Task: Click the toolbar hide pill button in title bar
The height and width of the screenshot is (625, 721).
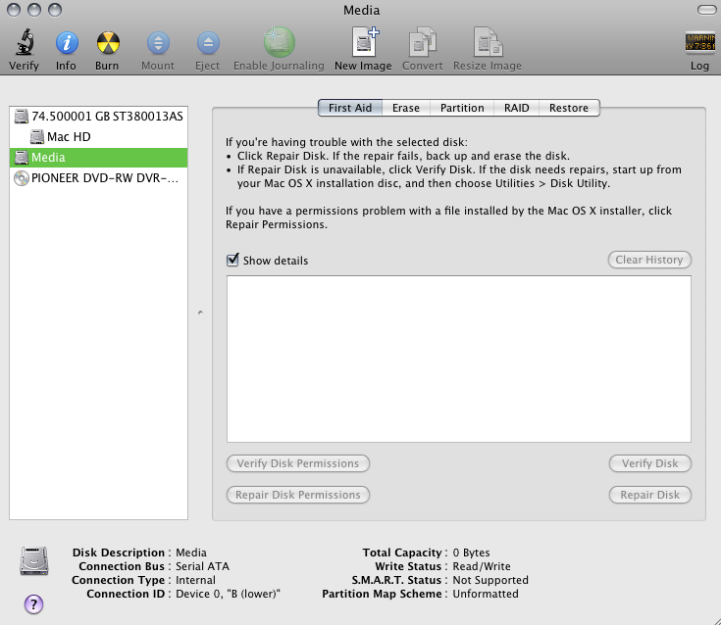Action: tap(706, 10)
